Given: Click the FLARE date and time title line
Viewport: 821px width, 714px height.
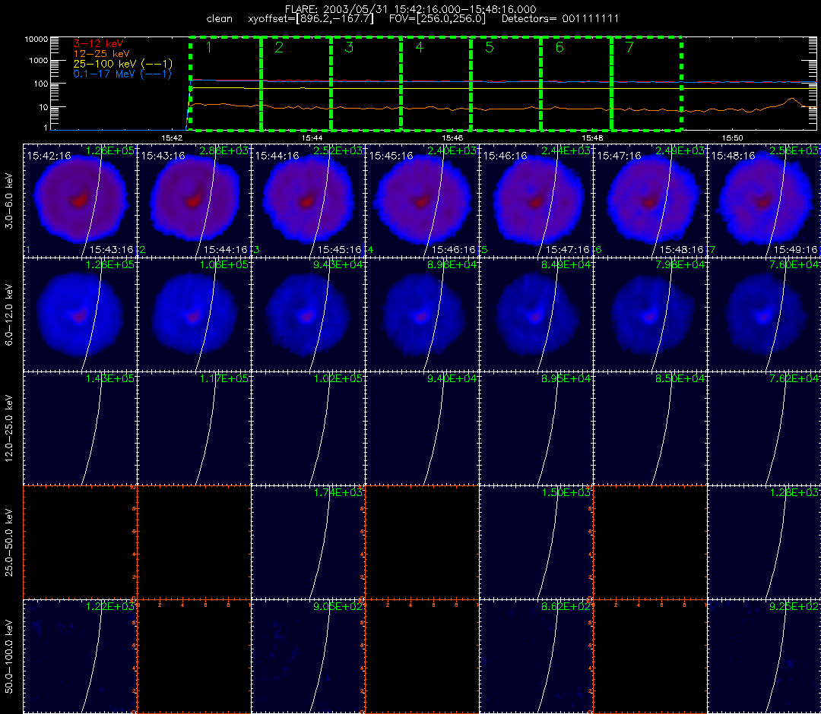Looking at the screenshot, I should 410,9.
